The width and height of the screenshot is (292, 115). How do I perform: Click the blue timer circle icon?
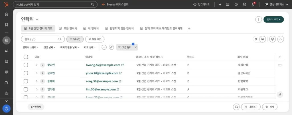[x=6, y=108]
